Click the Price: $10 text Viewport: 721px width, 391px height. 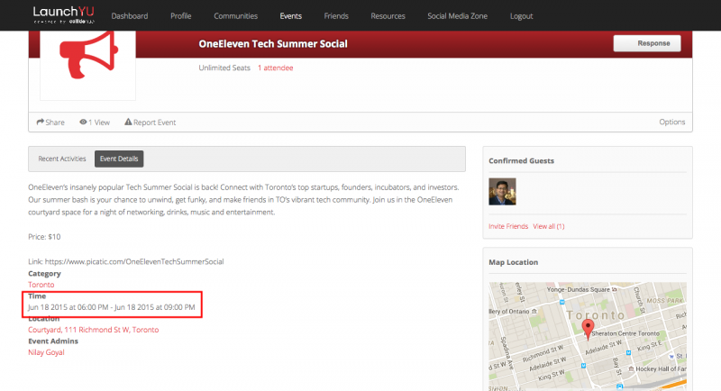click(x=44, y=237)
